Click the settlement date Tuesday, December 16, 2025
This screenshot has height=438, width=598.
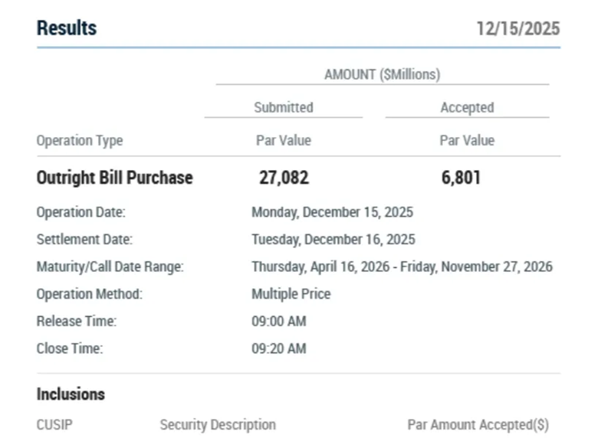[x=333, y=239]
